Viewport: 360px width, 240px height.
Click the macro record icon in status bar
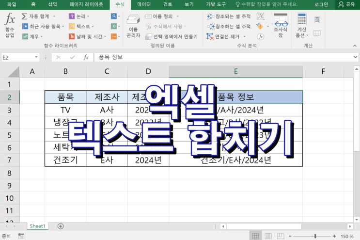point(21,236)
